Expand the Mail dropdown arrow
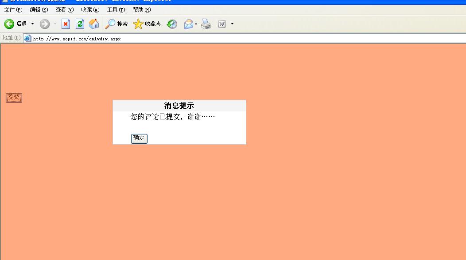The width and height of the screenshot is (466, 260). pyautogui.click(x=196, y=24)
